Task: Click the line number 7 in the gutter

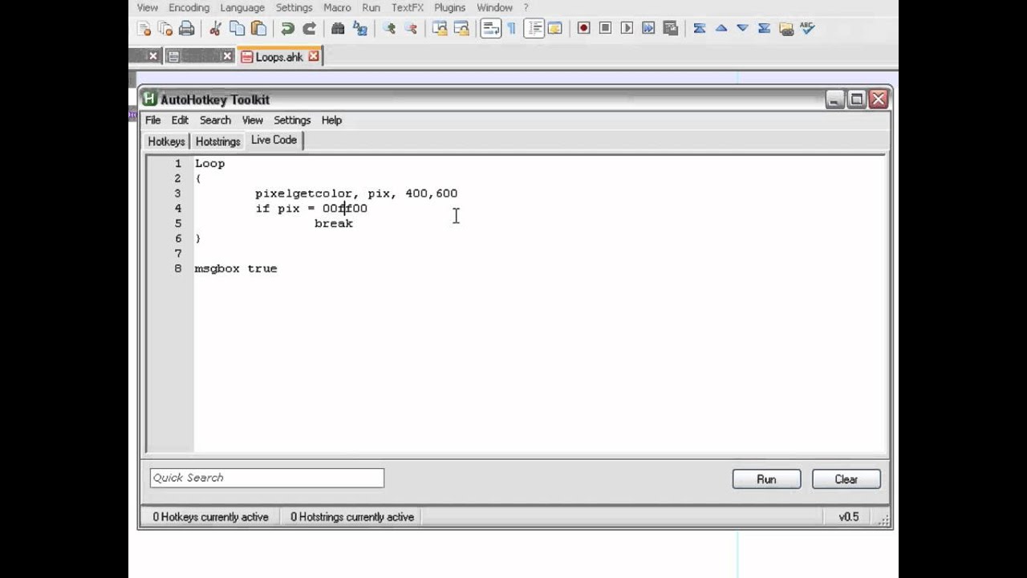Action: [178, 254]
